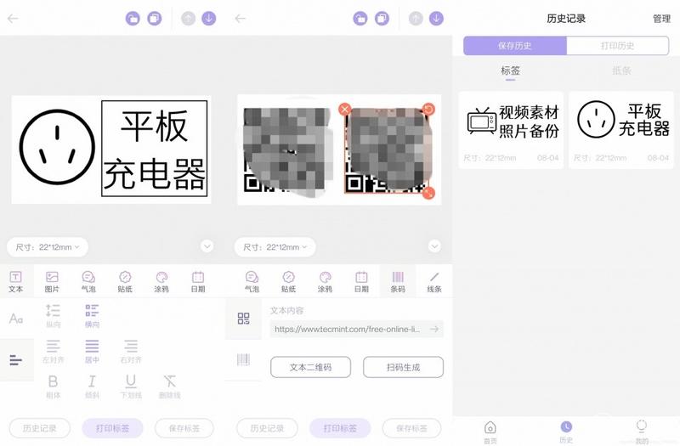Select the 纸条 paper strip tab
Image resolution: width=680 pixels, height=446 pixels.
(x=621, y=71)
